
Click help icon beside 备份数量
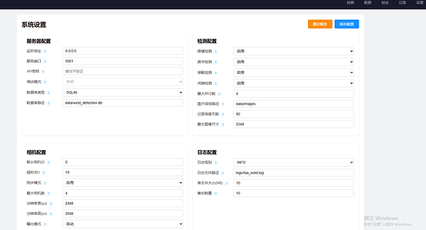(215, 194)
